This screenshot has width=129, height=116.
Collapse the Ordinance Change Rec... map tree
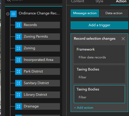(x=8, y=14)
